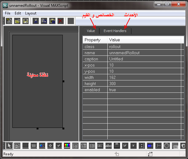The height and width of the screenshot is (159, 188).
Task: Click the rollout's right-edge resize handle
Action: (63, 81)
